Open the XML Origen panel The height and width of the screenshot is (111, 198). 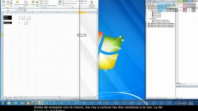pos(60,3)
